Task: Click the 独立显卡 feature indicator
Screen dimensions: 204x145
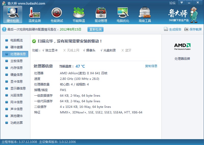Action: (50, 50)
